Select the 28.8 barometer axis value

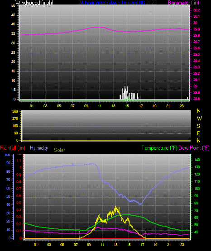click(x=197, y=99)
